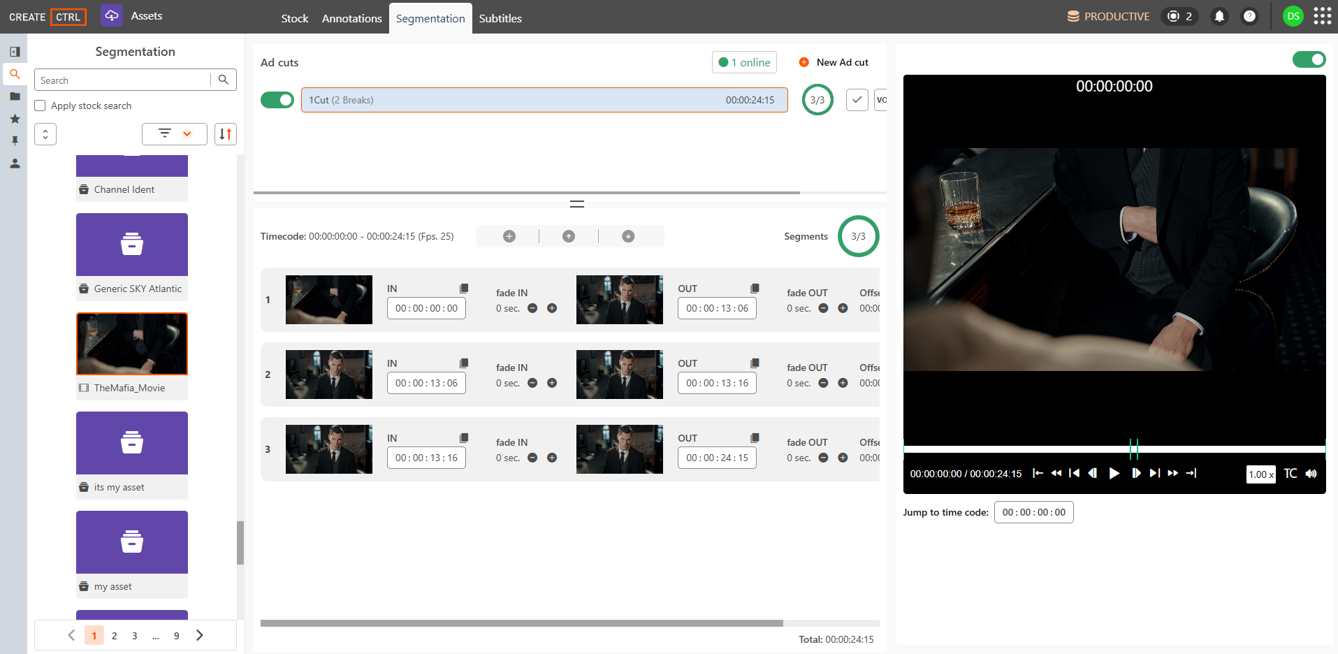Viewport: 1338px width, 654px height.
Task: Step one frame forward
Action: [x=1136, y=474]
